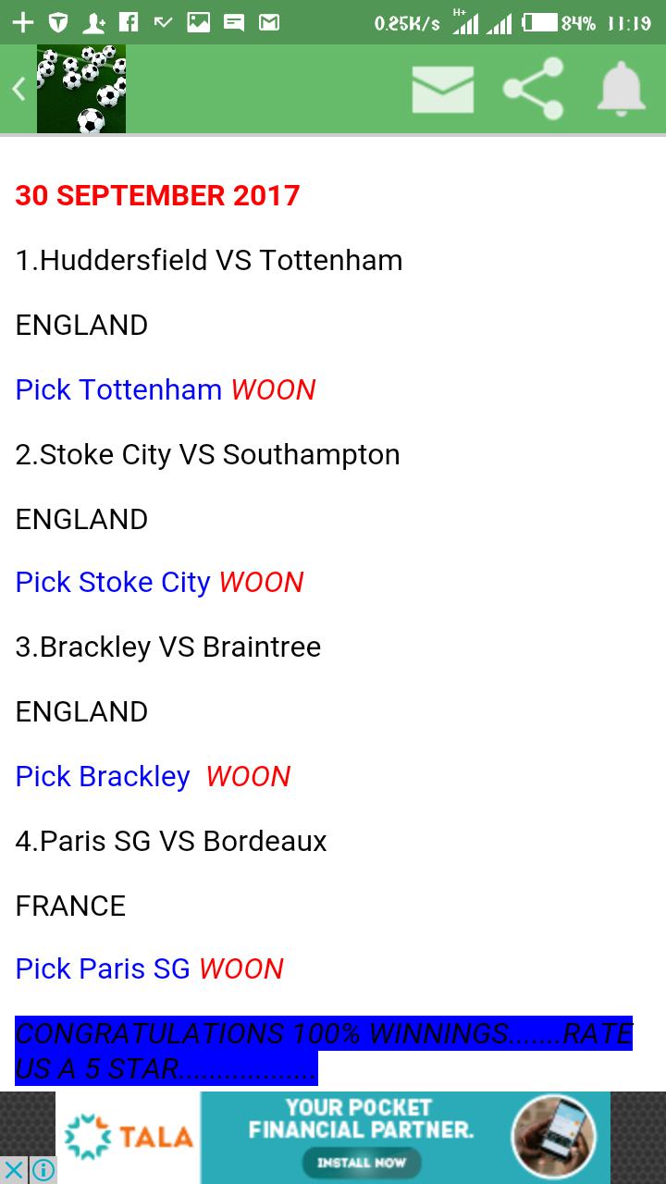Open the ad info icon

(43, 1170)
